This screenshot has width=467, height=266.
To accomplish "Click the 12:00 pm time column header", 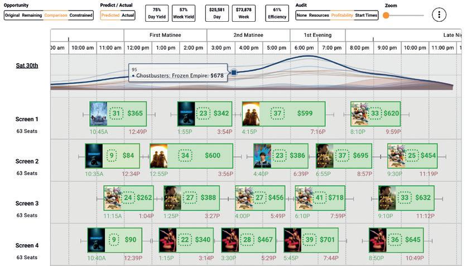I will pos(138,47).
